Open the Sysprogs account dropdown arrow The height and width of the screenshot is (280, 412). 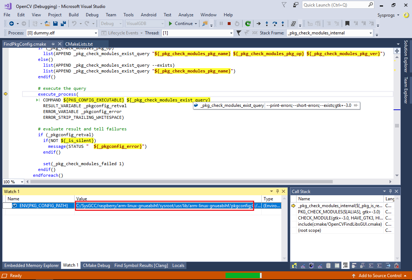pyautogui.click(x=398, y=15)
